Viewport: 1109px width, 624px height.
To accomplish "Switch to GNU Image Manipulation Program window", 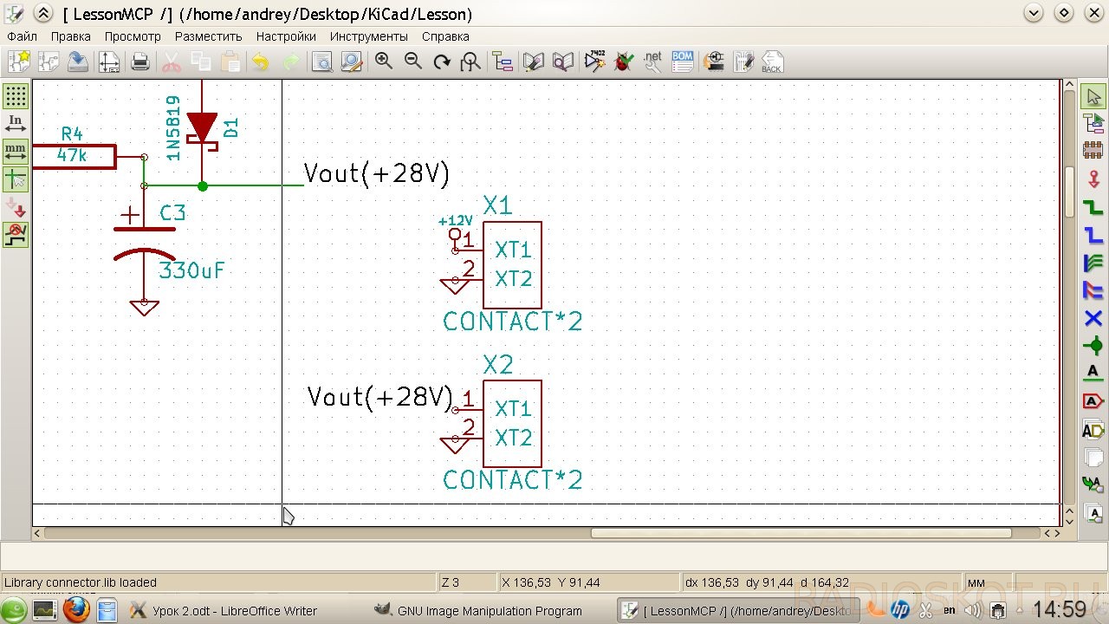I will tap(490, 610).
